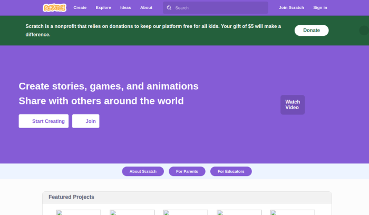
Task: Click the magnifying glass search icon
Action: tap(169, 8)
